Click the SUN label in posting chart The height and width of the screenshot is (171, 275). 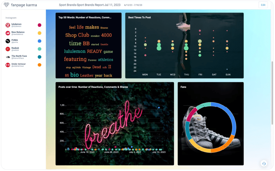(x=228, y=75)
